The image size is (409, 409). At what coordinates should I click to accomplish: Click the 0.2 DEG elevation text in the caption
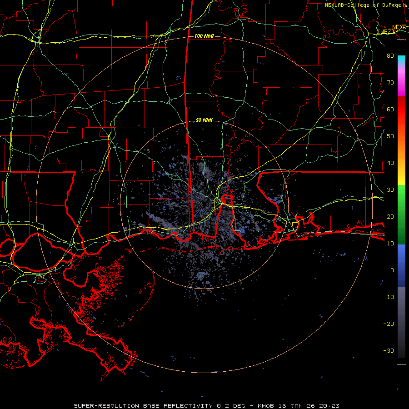click(x=231, y=406)
